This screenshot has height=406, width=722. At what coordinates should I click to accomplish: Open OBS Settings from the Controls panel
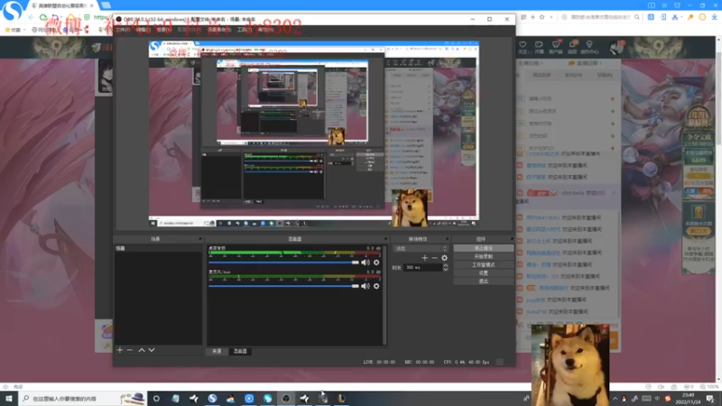coord(483,273)
